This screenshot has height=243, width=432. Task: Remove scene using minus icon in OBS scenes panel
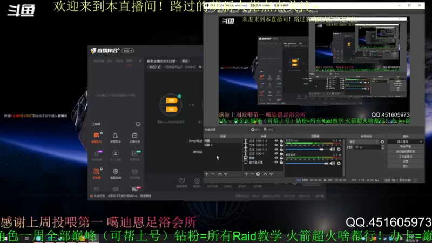(x=213, y=174)
